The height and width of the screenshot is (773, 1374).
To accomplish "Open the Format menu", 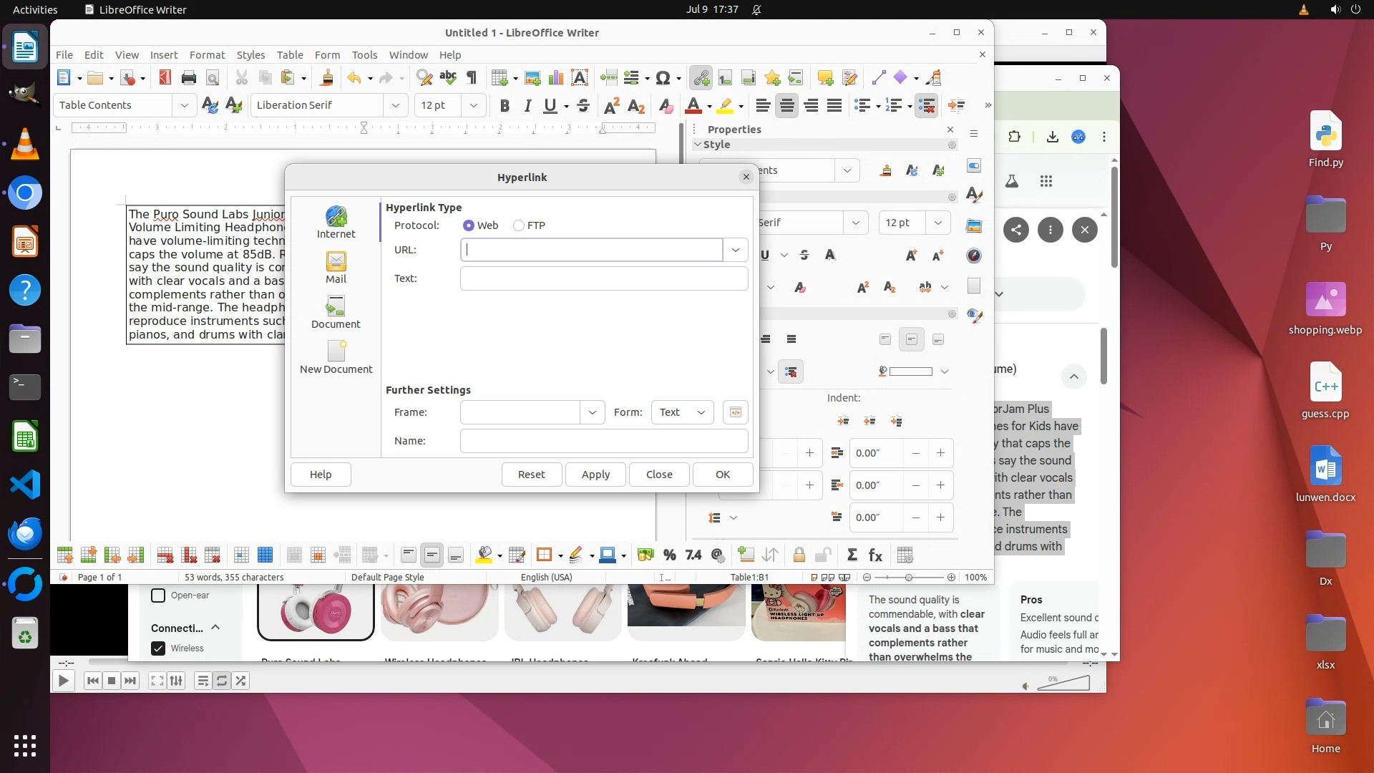I will 207,55.
